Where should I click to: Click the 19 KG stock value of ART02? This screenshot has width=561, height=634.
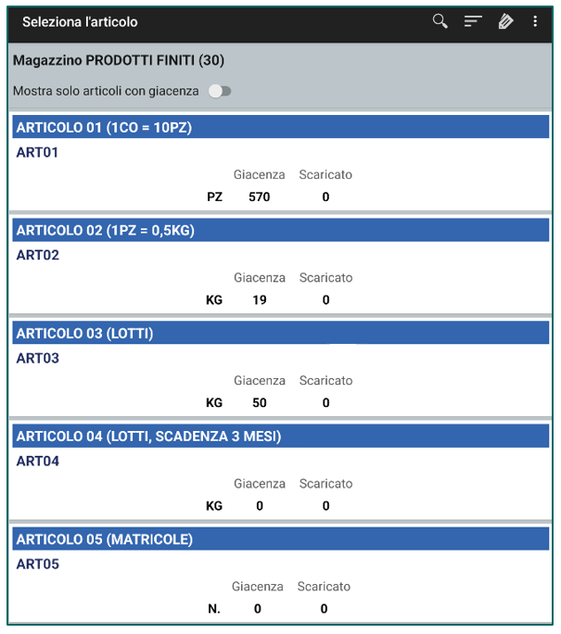coord(260,300)
